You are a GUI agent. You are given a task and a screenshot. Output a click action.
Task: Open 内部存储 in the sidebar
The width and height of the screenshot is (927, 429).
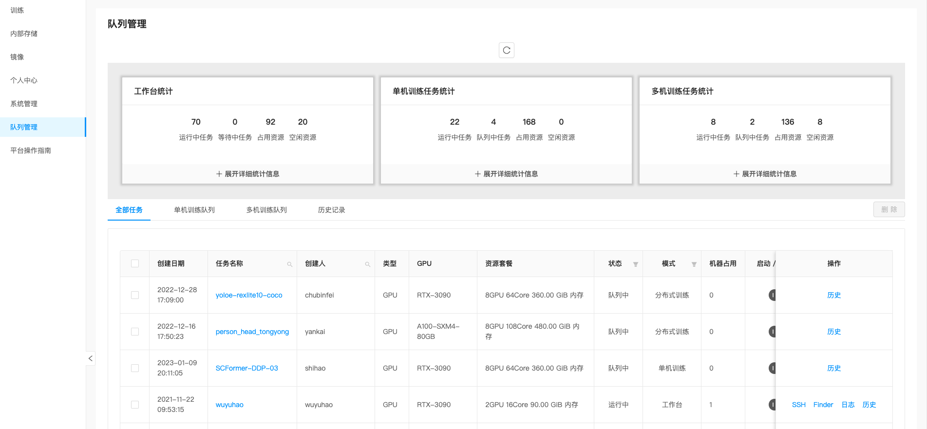pyautogui.click(x=42, y=34)
